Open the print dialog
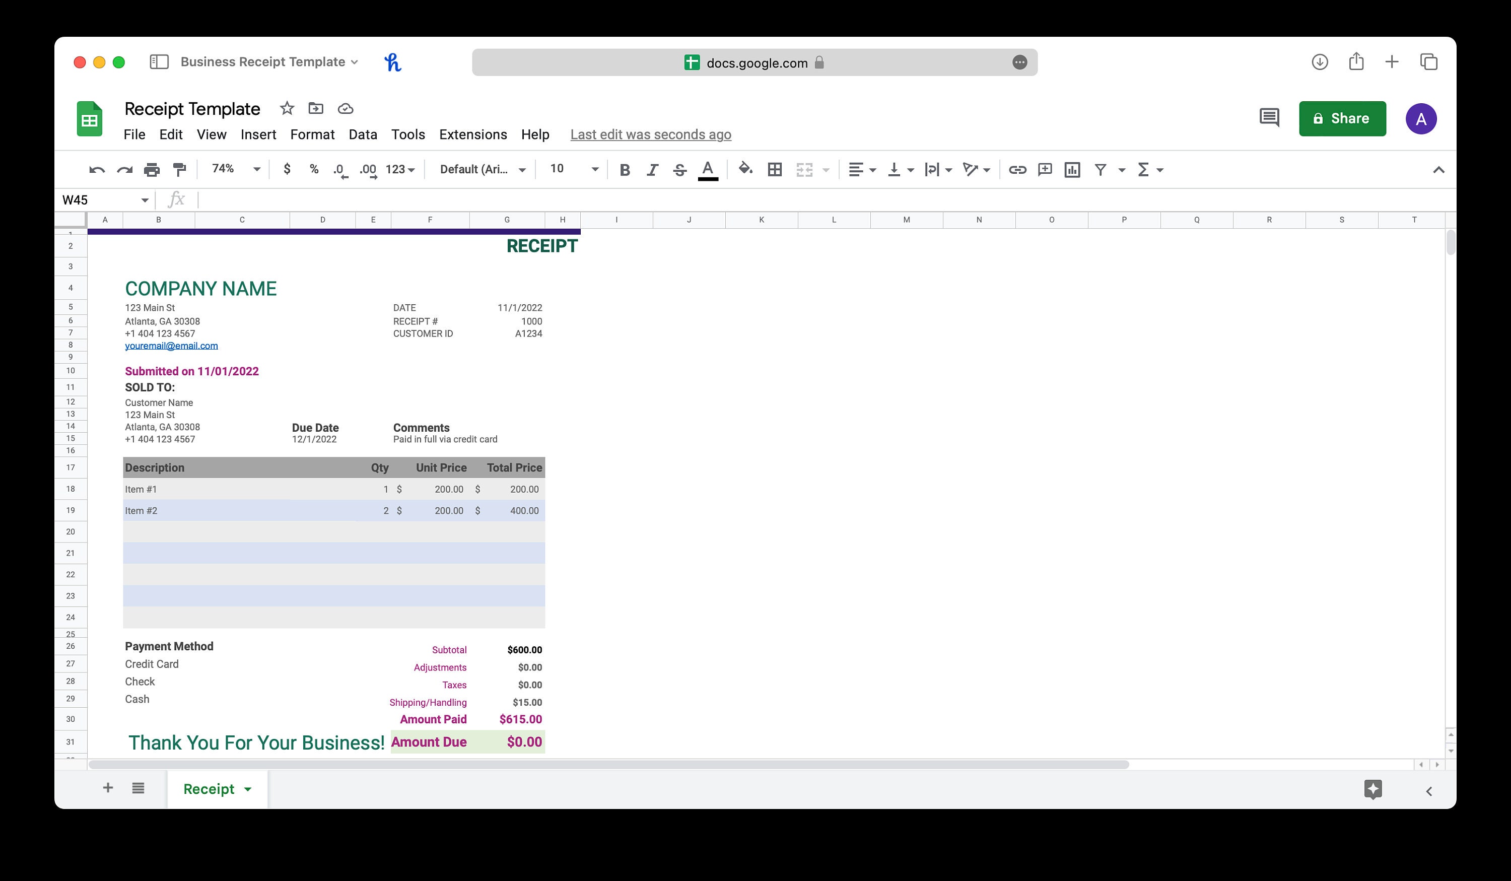 click(x=151, y=169)
